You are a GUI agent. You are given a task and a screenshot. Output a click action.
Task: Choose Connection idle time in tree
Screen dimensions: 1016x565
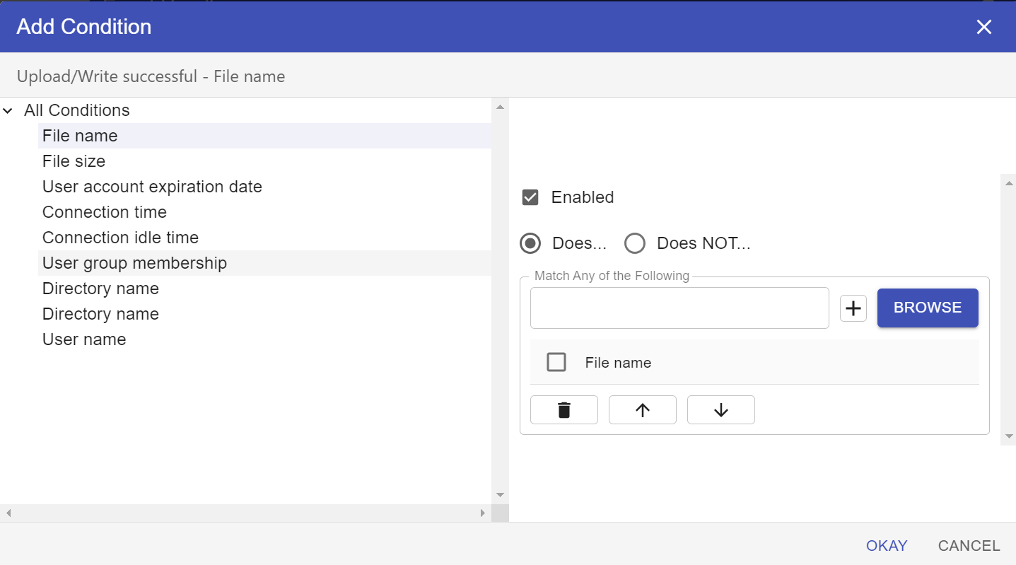click(120, 238)
